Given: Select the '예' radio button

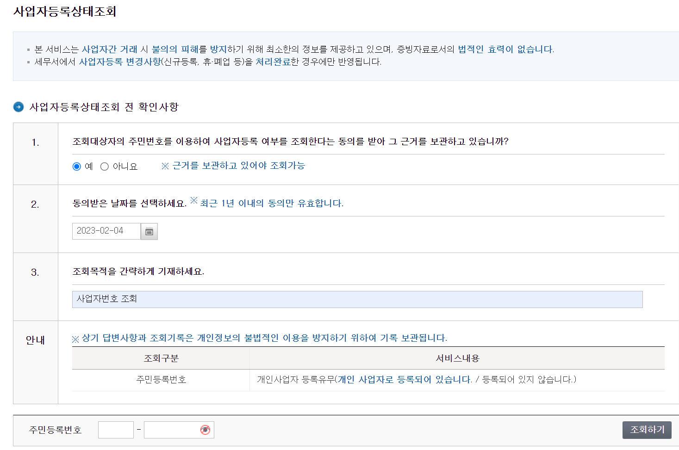Looking at the screenshot, I should (x=77, y=166).
